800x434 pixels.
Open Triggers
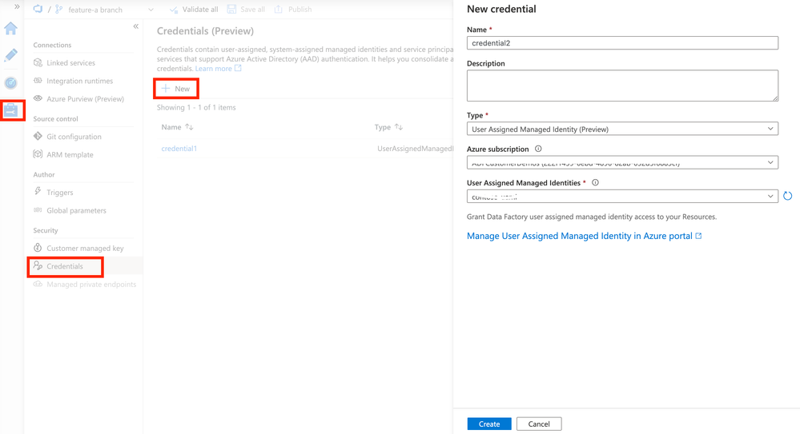[60, 193]
